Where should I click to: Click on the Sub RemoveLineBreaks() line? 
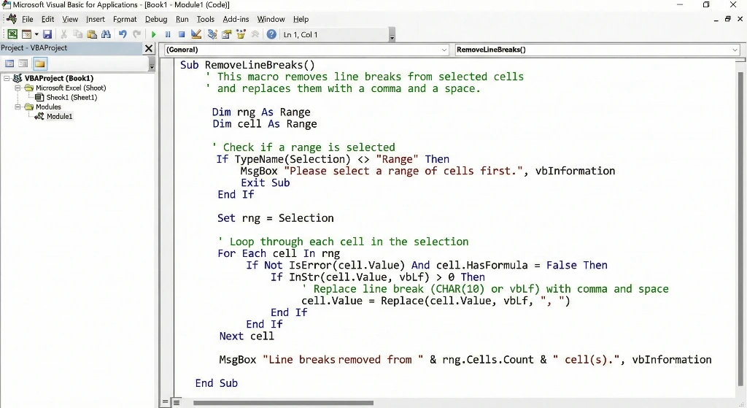[247, 65]
